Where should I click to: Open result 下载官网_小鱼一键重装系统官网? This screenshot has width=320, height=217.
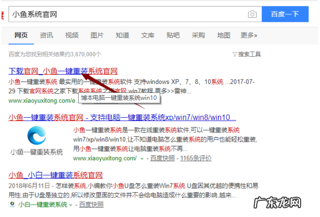pos(63,71)
